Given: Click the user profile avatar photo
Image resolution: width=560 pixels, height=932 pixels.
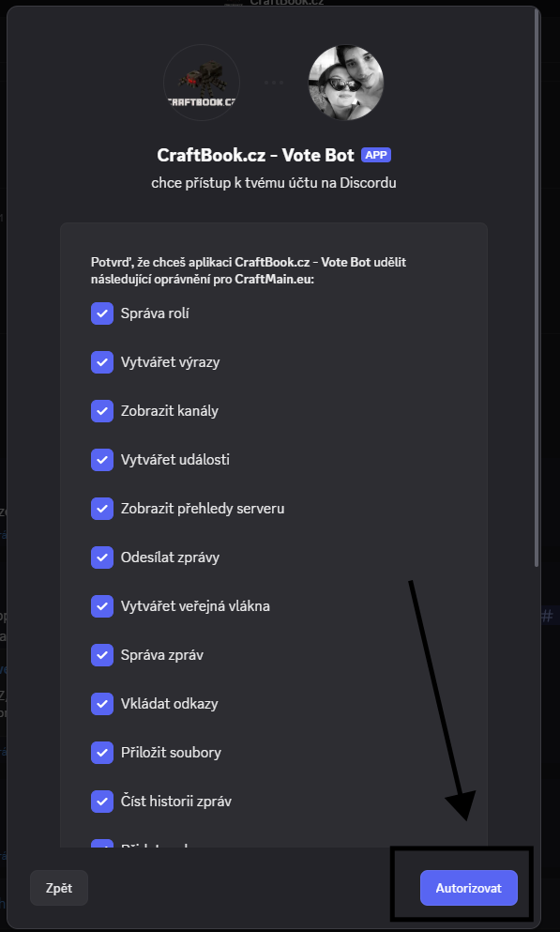Looking at the screenshot, I should (345, 83).
